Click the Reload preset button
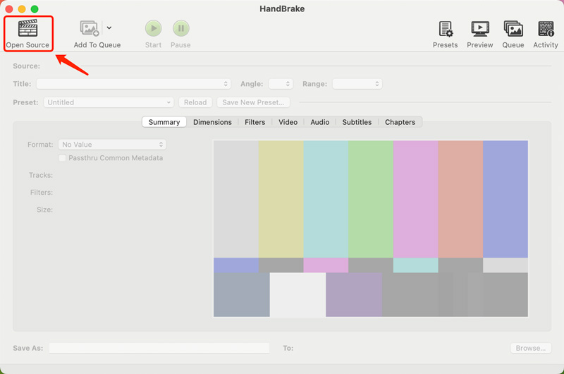 [195, 102]
